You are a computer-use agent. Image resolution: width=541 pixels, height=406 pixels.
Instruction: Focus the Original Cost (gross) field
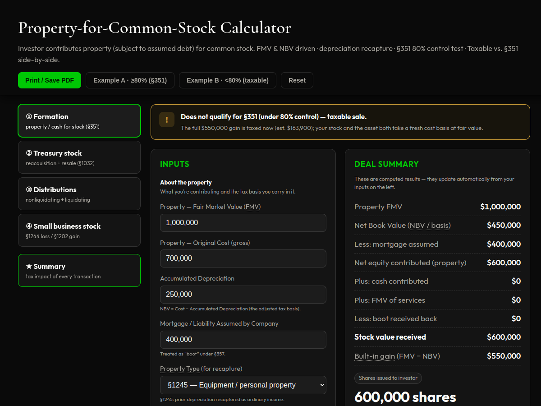click(243, 258)
